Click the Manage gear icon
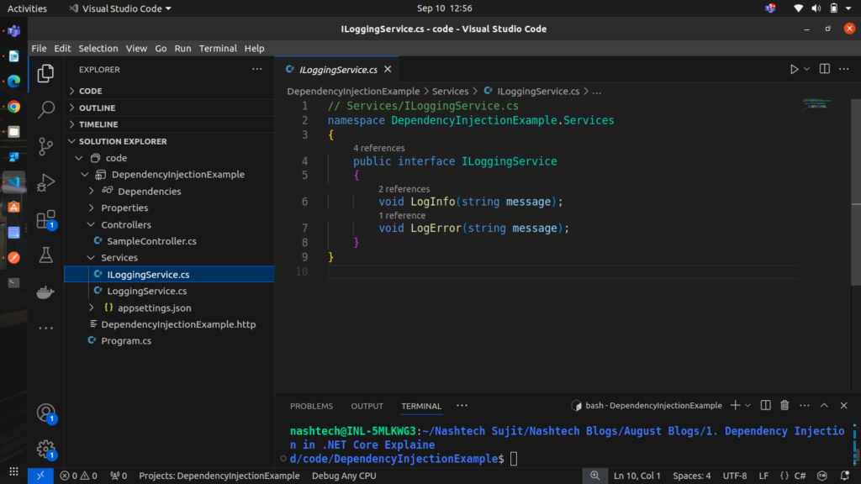The width and height of the screenshot is (861, 484). [46, 449]
